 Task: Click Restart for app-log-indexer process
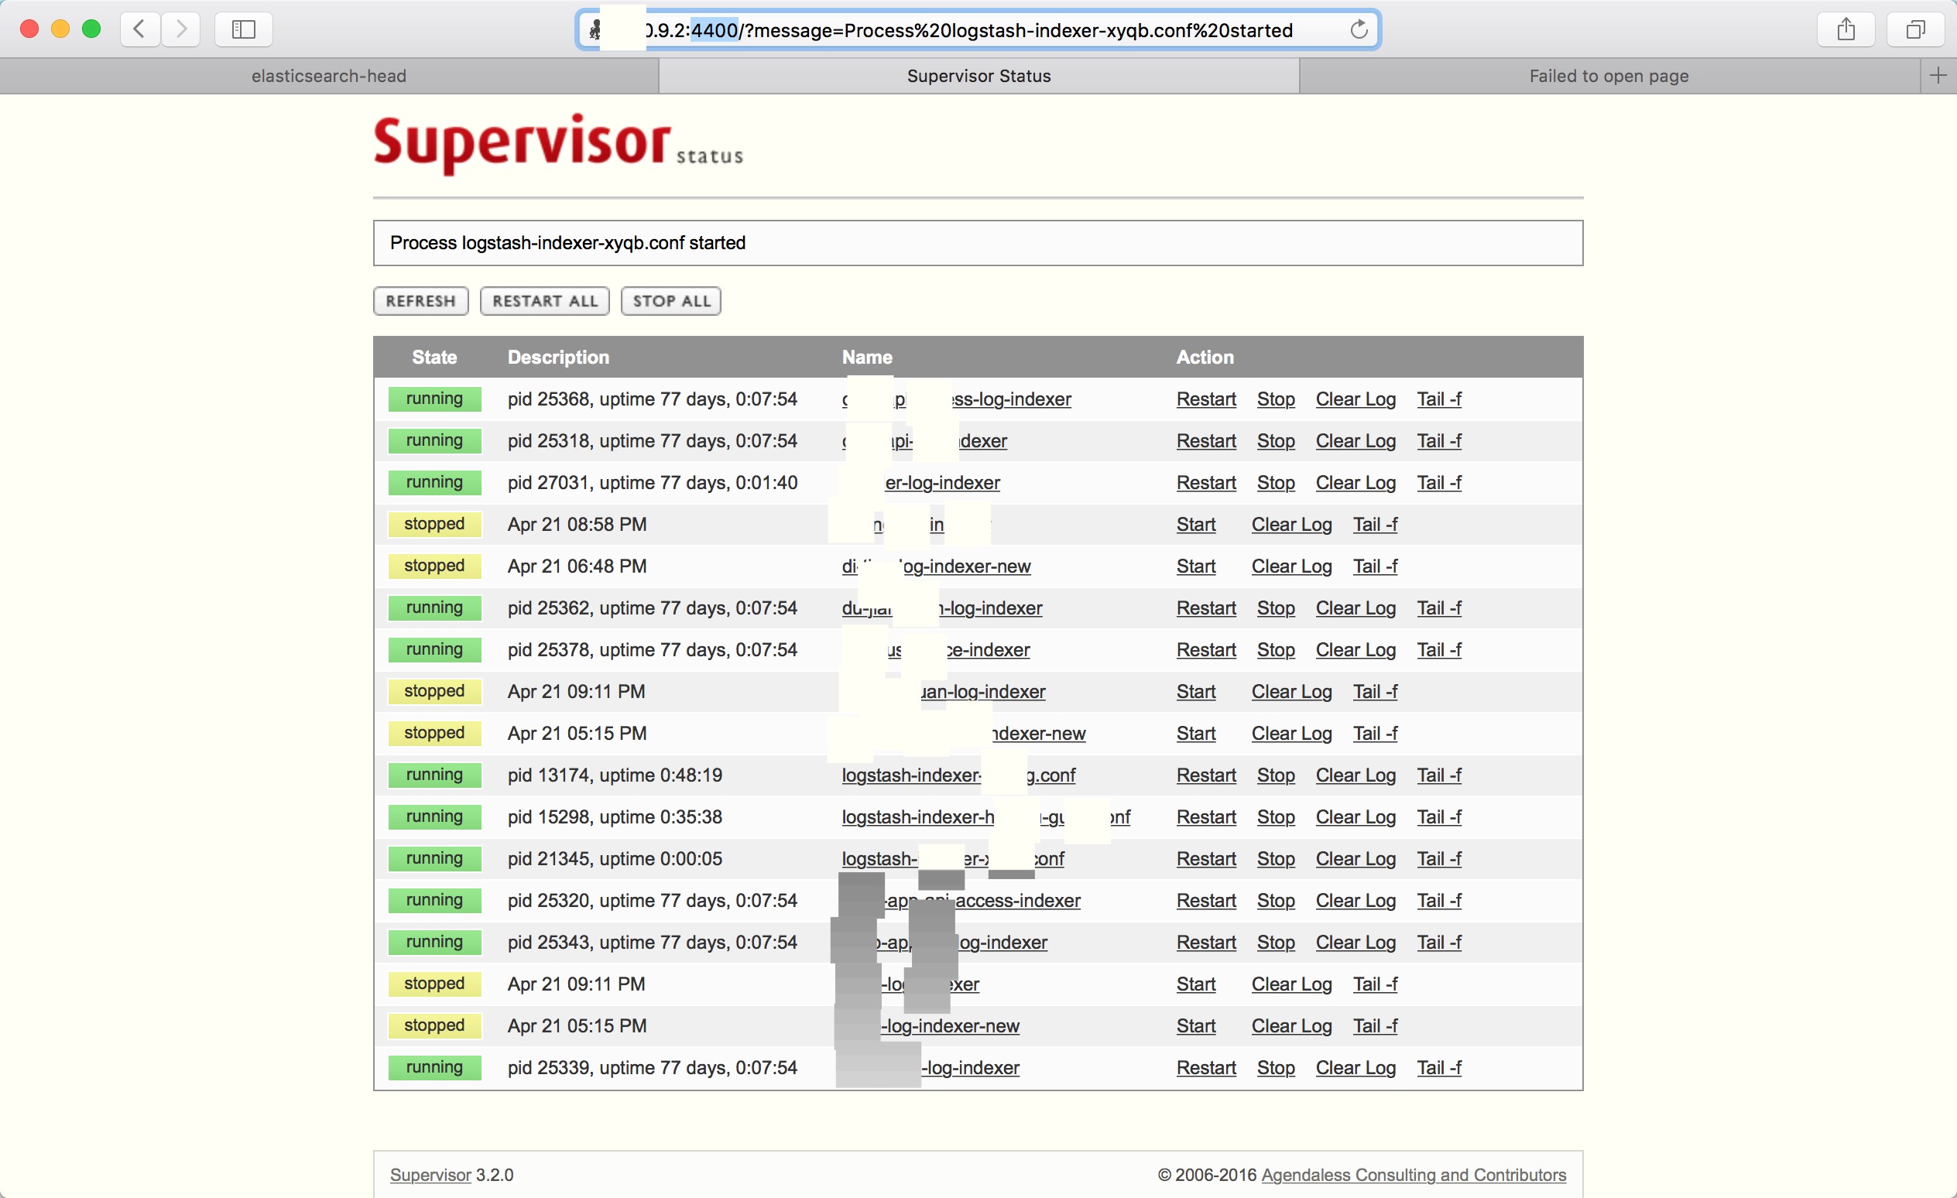point(1205,942)
